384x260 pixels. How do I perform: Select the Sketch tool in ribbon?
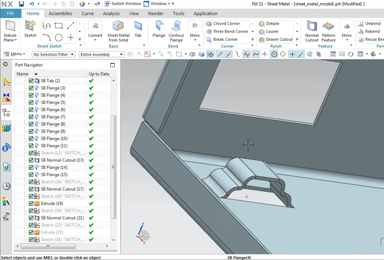pos(30,27)
